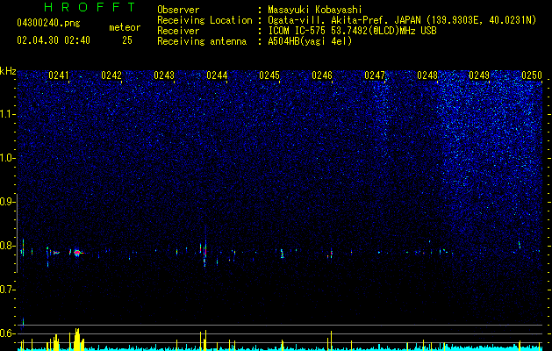The image size is (552, 351).
Task: Click the meteor count 25
Action: (x=127, y=40)
